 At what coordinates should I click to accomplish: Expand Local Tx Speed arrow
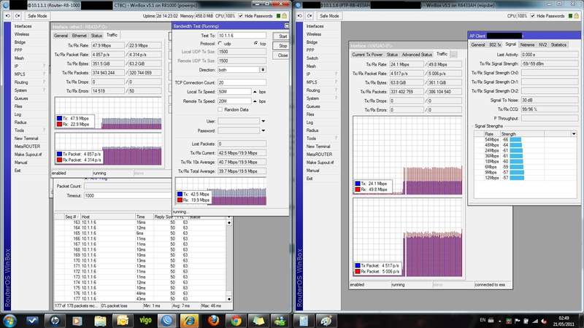coord(255,92)
